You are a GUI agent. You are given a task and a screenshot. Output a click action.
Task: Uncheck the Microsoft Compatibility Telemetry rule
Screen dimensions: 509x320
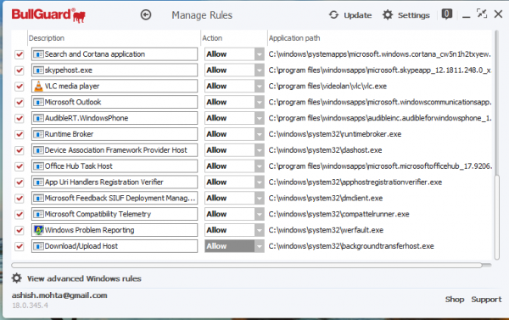(20, 214)
